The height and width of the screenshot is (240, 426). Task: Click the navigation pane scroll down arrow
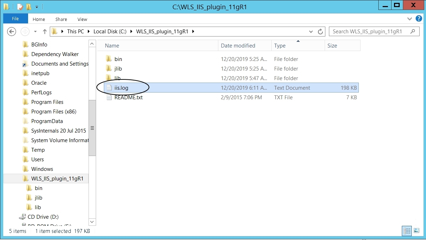click(92, 222)
